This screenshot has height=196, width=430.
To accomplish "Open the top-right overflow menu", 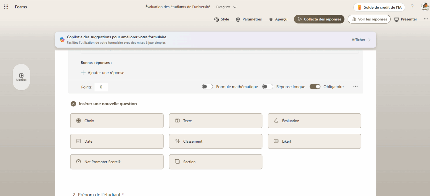I will [426, 18].
